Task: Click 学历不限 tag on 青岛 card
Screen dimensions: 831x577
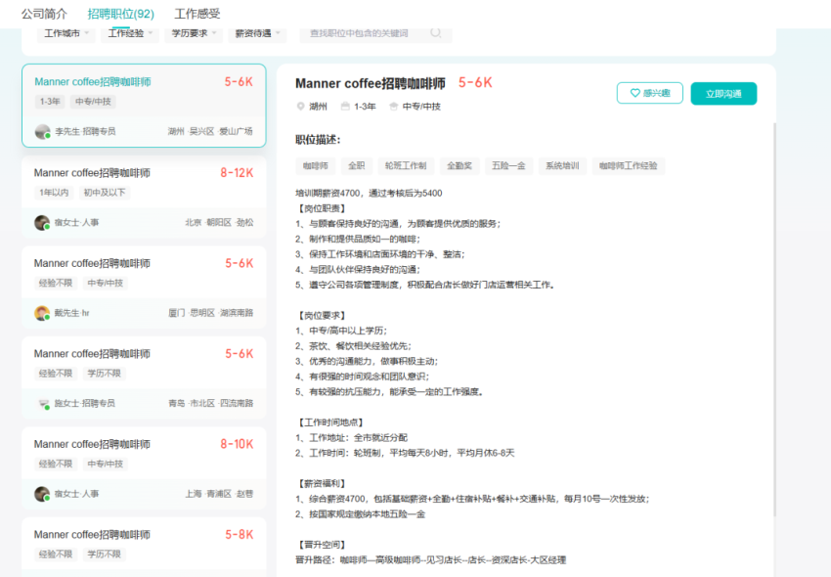Action: 104,374
